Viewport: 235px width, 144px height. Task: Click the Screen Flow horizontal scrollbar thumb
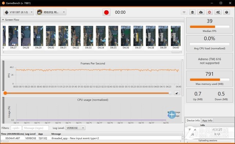(x=176, y=52)
